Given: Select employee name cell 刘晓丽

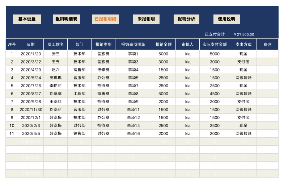Looking at the screenshot, I should pyautogui.click(x=56, y=110).
